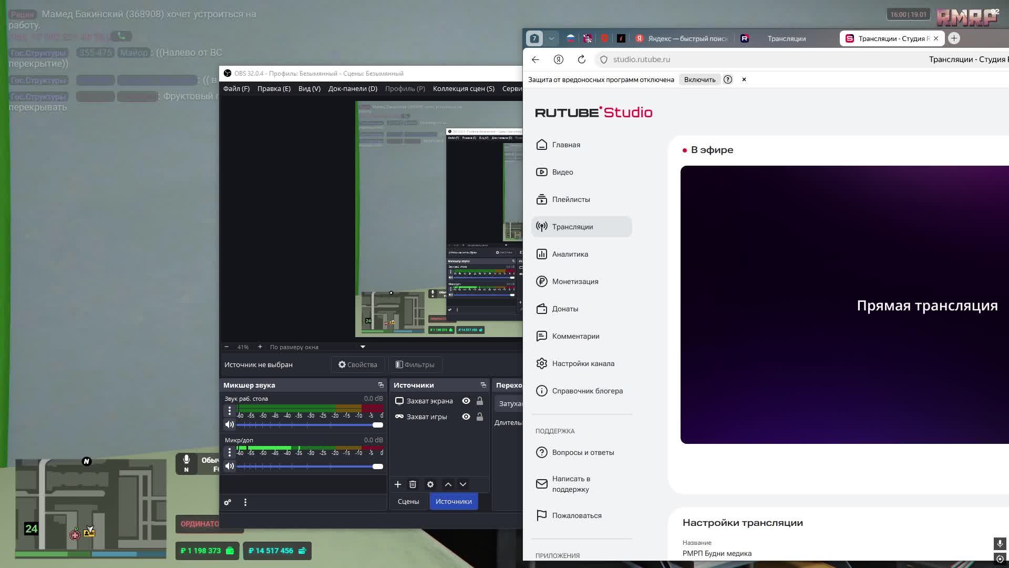The image size is (1009, 568).
Task: Open Аналитика in RuTube Studio sidebar
Action: point(570,254)
